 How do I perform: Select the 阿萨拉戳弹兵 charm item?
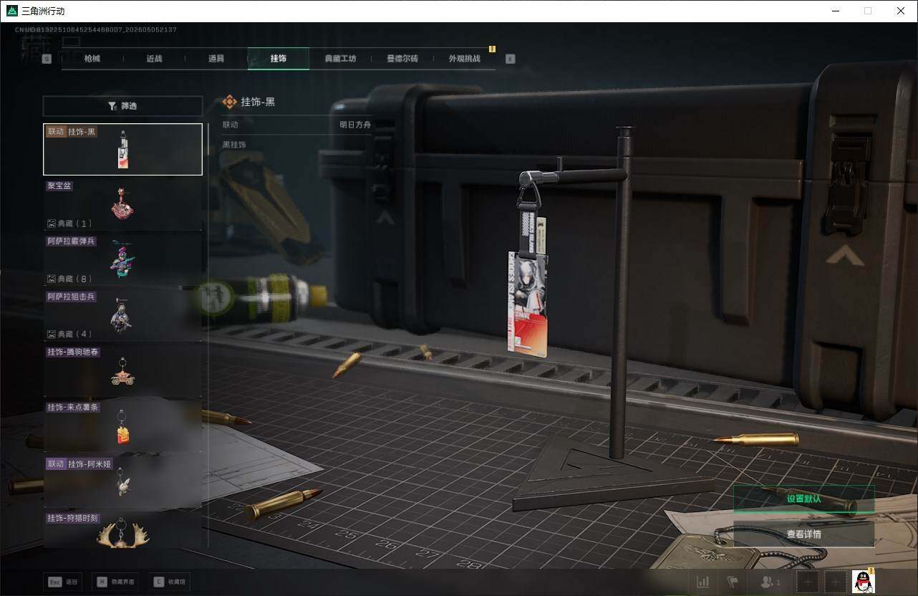[x=122, y=259]
